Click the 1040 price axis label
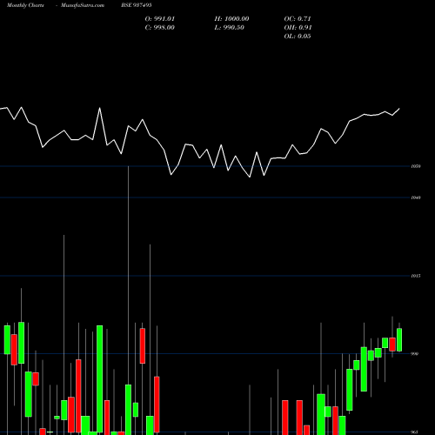Screen dimensions: 435x435 pyautogui.click(x=416, y=197)
